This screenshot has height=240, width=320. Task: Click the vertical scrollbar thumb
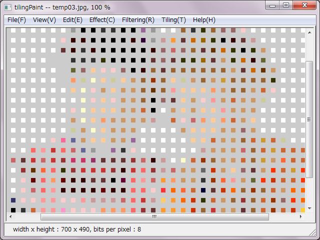(309, 119)
